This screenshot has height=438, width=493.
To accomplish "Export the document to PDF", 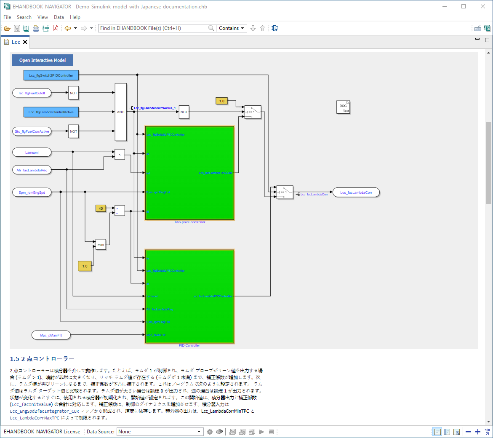I will pyautogui.click(x=55, y=28).
